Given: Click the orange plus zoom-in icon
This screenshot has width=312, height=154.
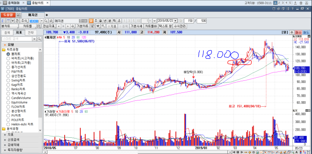Looking at the screenshot, I should pyautogui.click(x=249, y=152).
